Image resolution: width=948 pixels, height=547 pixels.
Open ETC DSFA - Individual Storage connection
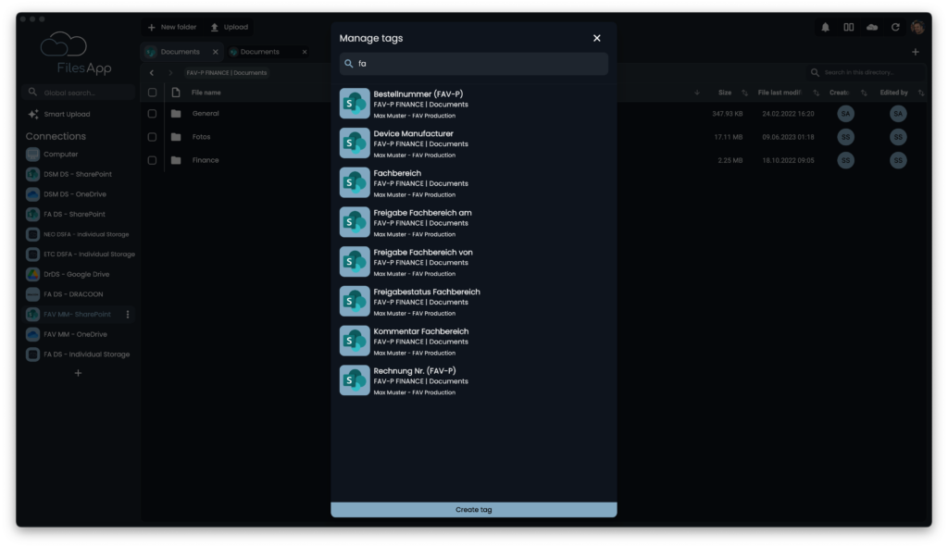tap(81, 254)
